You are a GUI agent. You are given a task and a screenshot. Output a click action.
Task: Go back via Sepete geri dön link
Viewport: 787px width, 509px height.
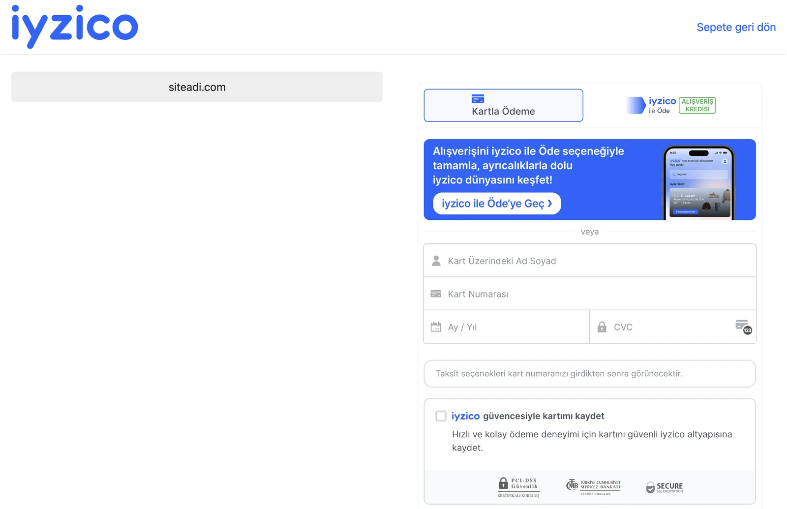click(x=736, y=28)
